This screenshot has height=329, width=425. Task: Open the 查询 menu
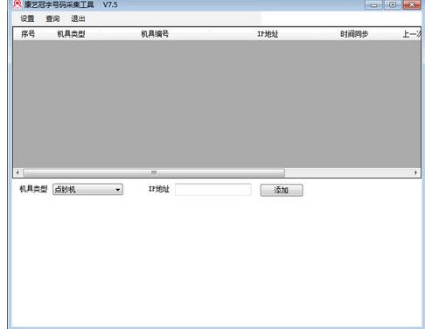click(52, 18)
